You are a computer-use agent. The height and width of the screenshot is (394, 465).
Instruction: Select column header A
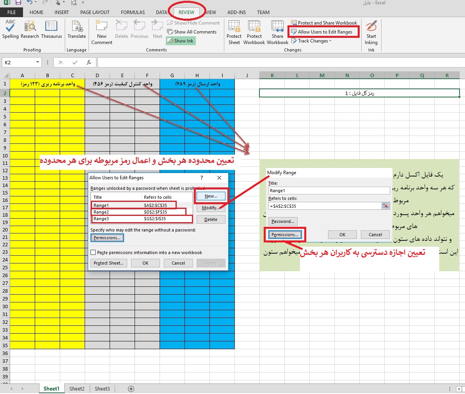[x=22, y=75]
